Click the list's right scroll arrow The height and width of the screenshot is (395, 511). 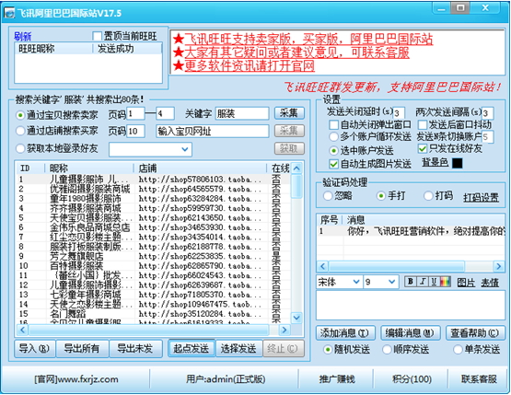tap(285, 330)
